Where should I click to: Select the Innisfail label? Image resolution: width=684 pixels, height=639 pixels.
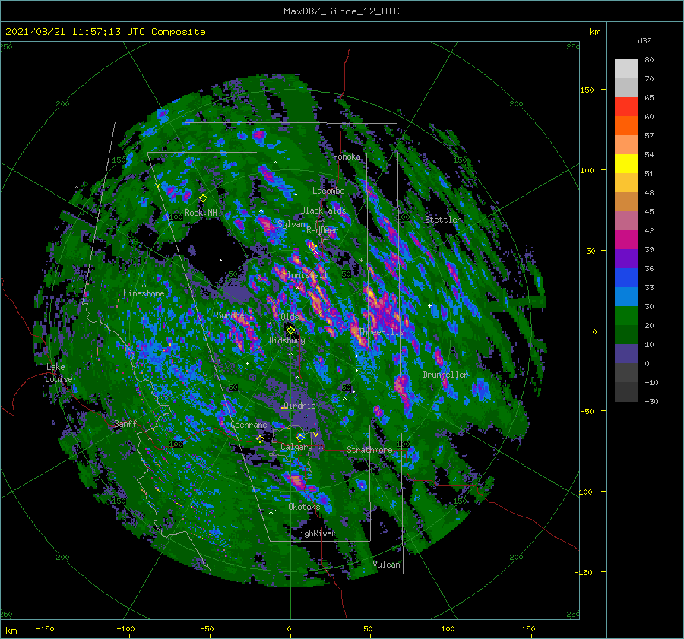[x=307, y=275]
